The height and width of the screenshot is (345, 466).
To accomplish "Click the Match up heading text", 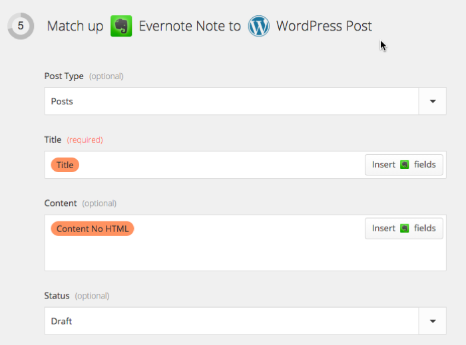I will coord(75,27).
